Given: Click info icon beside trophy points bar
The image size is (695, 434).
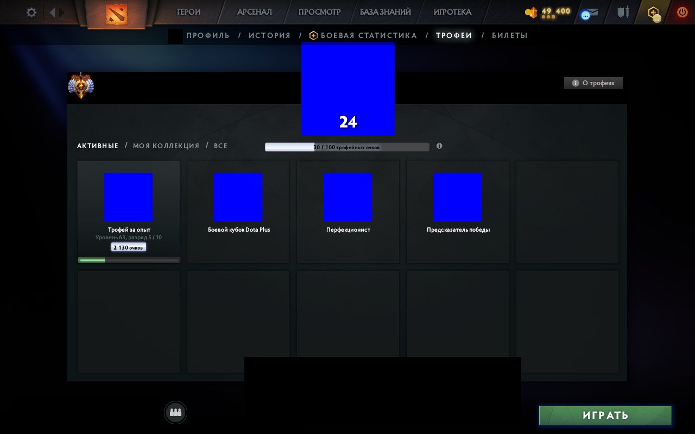Looking at the screenshot, I should 439,146.
